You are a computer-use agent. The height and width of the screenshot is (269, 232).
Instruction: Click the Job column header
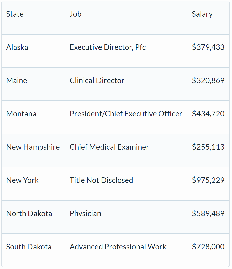(75, 14)
